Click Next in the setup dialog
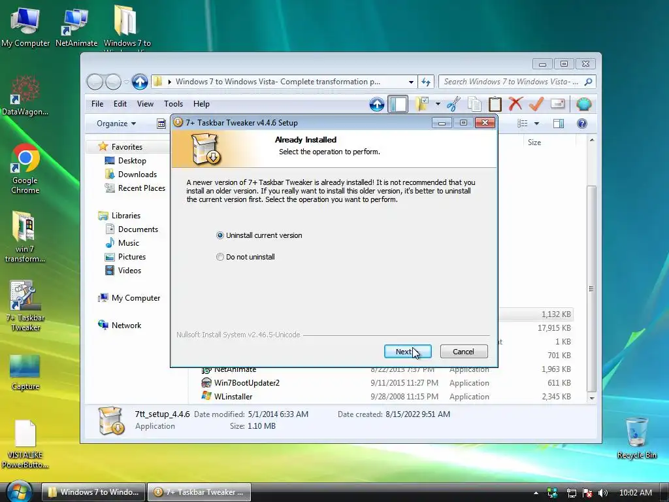 pos(408,351)
